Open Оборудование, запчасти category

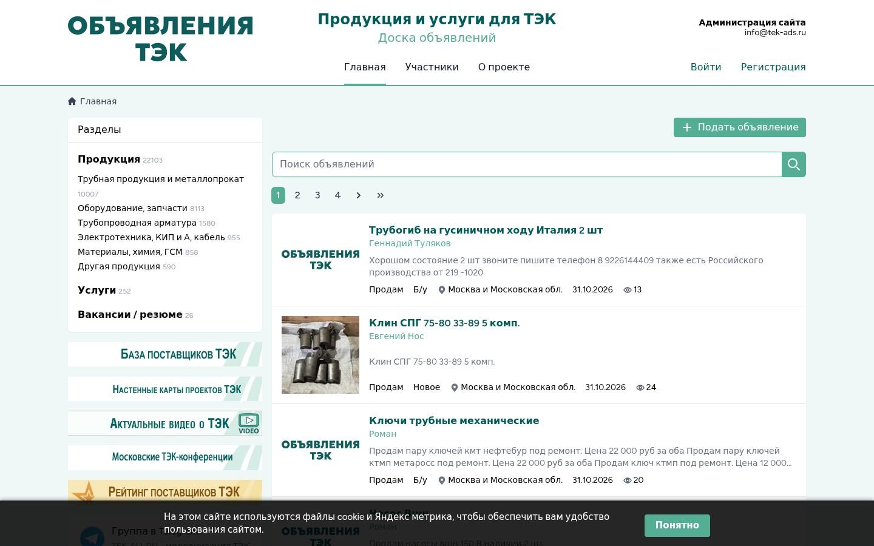(x=132, y=208)
